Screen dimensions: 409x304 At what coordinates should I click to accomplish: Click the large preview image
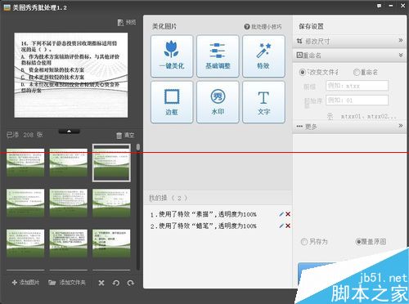pos(71,75)
